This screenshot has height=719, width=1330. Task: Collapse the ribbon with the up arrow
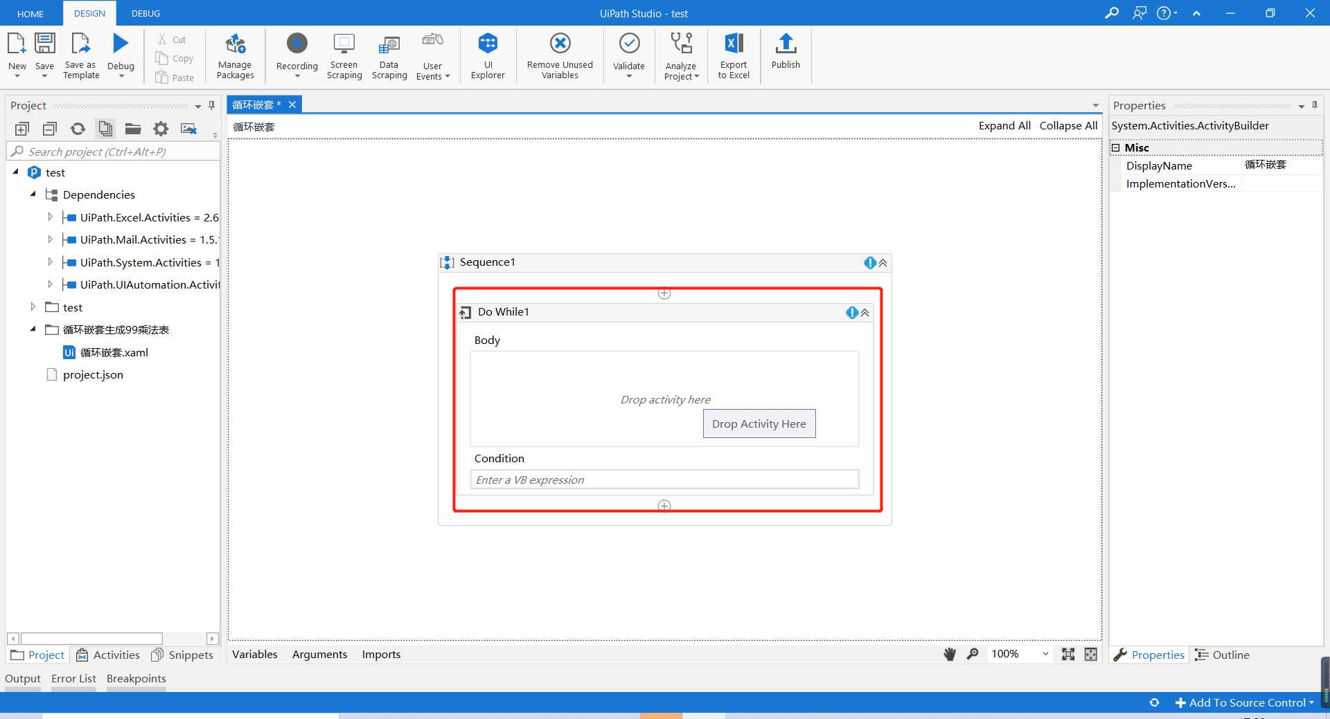(1196, 13)
